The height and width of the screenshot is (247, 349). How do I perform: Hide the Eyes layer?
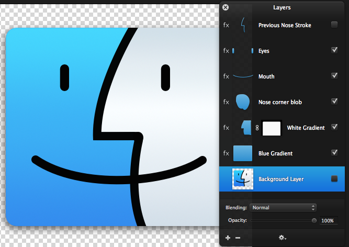tap(334, 50)
